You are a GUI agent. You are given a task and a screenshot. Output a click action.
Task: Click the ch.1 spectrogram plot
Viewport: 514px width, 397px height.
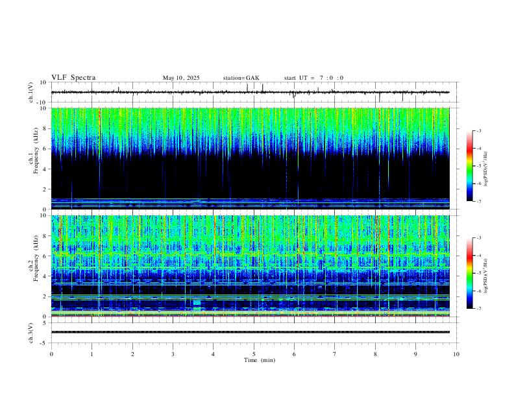point(250,158)
